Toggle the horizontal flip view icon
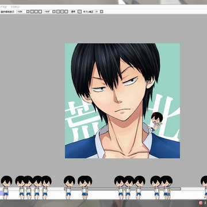The image size is (207, 207). click(79, 11)
